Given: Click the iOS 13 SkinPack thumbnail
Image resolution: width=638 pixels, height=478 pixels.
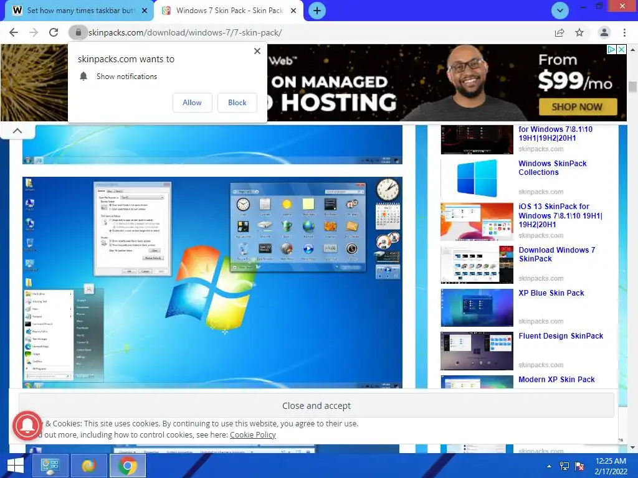Looking at the screenshot, I should pos(477,222).
